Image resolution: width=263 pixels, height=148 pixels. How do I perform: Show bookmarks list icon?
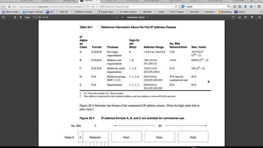(x=240, y=7)
